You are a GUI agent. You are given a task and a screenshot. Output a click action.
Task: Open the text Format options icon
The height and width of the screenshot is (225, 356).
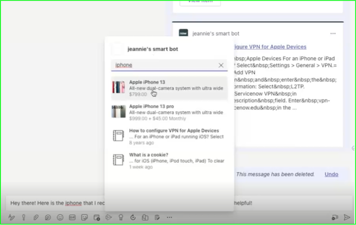[11, 217]
